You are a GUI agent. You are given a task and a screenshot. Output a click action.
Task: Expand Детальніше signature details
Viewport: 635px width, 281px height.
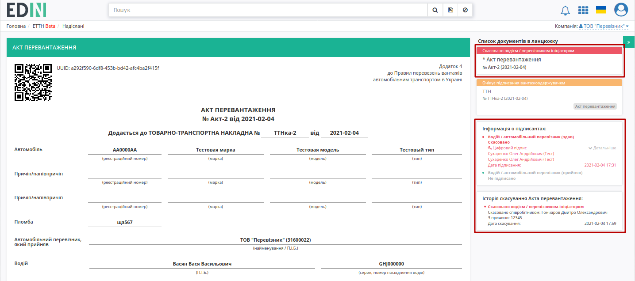602,148
